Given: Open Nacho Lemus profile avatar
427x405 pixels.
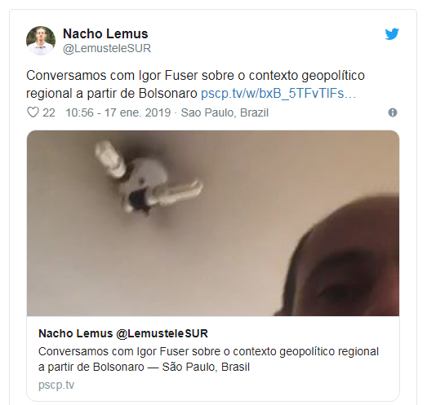Looking at the screenshot, I should (x=41, y=41).
